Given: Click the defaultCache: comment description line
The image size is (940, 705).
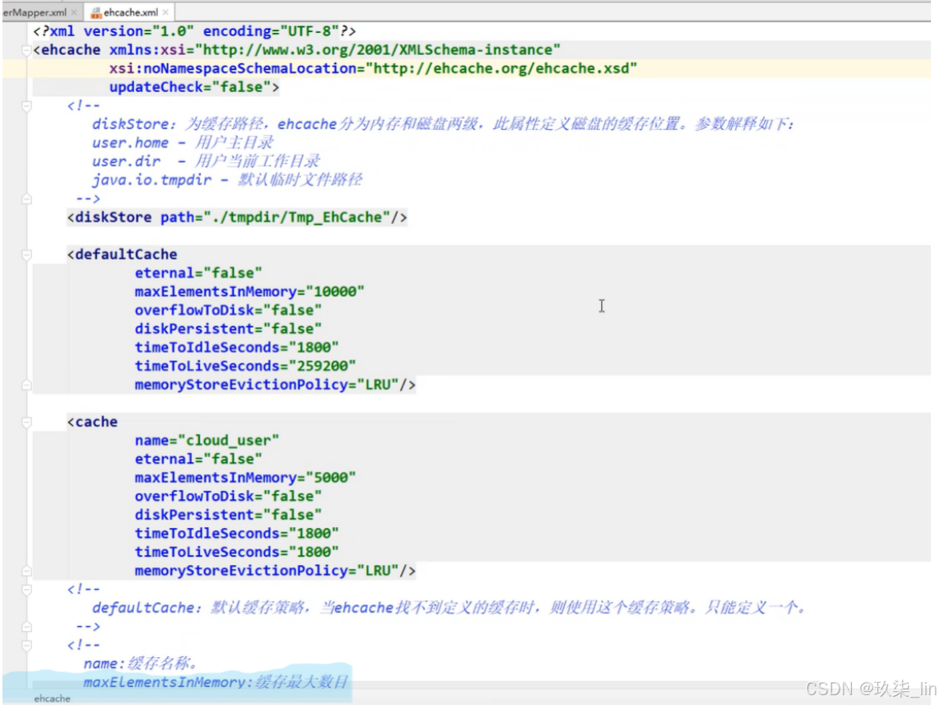Looking at the screenshot, I should (449, 608).
